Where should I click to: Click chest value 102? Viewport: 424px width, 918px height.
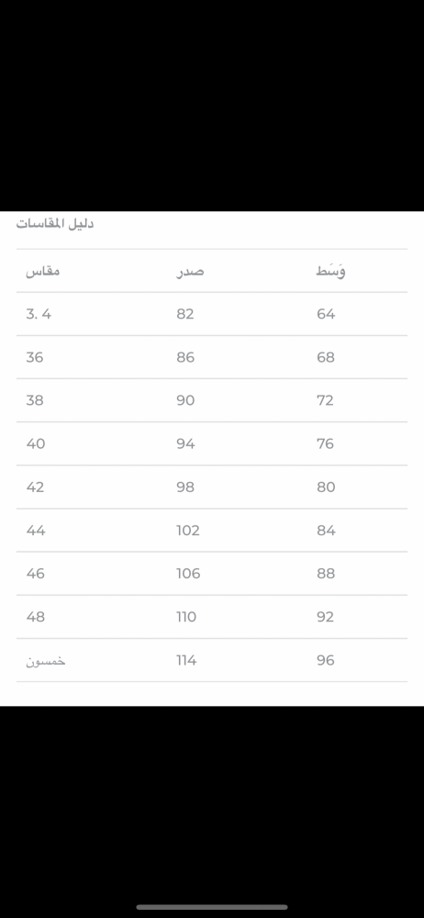click(x=188, y=531)
